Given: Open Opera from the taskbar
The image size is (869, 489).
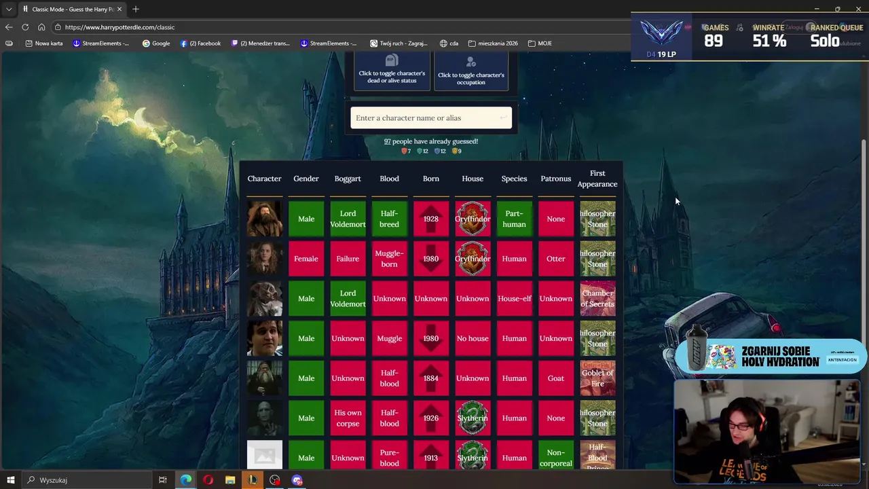Looking at the screenshot, I should pos(208,480).
